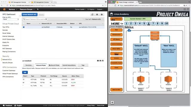
Task: Click the Linux Academy logo
Action: coord(111,14)
